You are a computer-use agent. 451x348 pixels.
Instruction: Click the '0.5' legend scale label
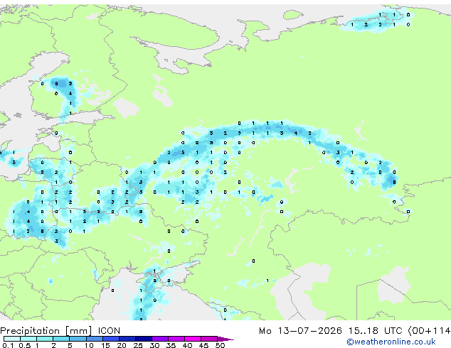(24, 345)
